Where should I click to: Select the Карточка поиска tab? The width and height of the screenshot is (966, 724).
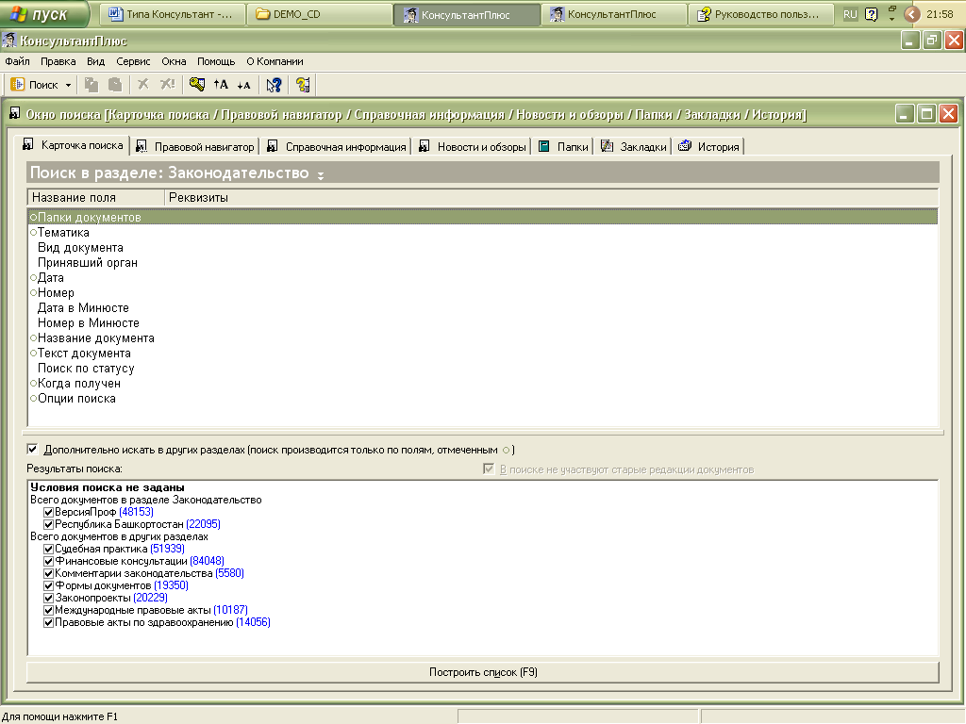pos(73,145)
